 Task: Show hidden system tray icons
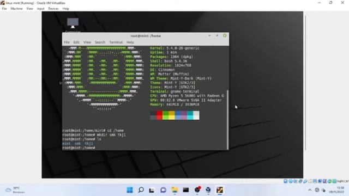coord(310,190)
